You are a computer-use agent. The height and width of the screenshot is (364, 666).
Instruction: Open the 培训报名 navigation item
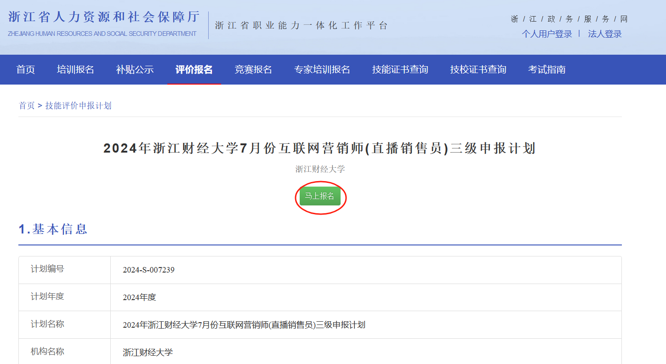(x=75, y=69)
